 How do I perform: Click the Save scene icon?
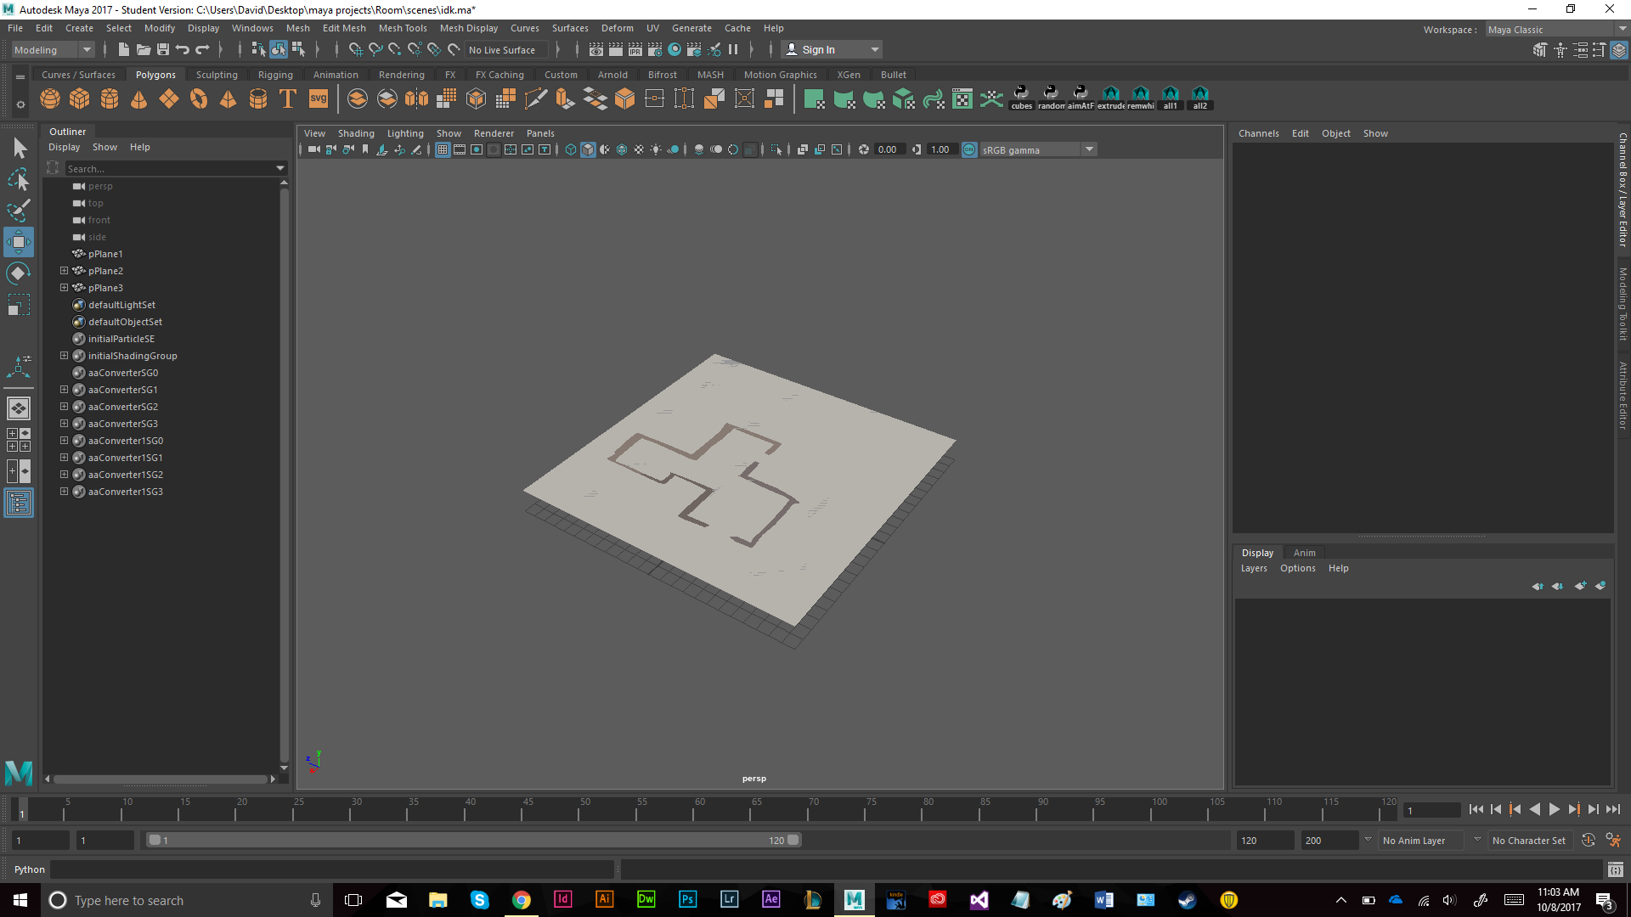pos(163,50)
